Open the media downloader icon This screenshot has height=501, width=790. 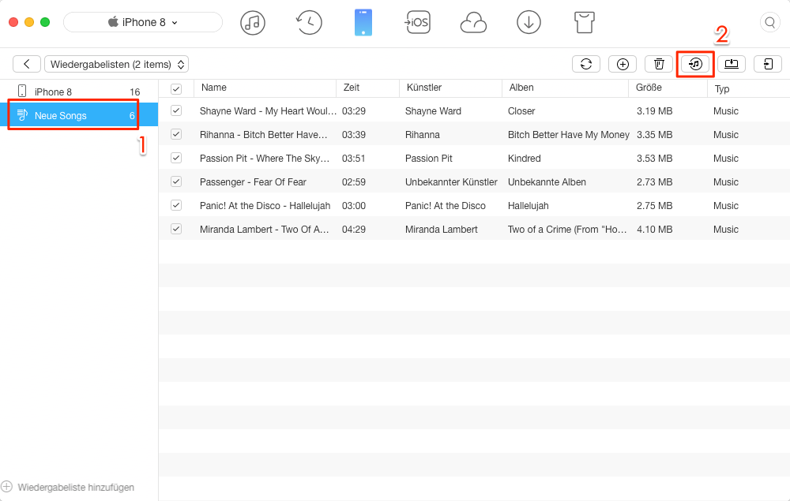[x=529, y=23]
